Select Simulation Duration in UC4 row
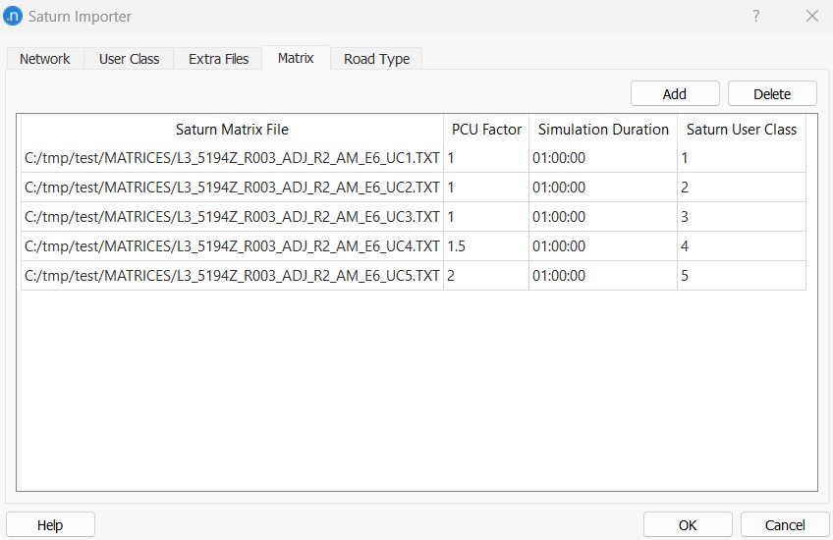 click(x=603, y=245)
